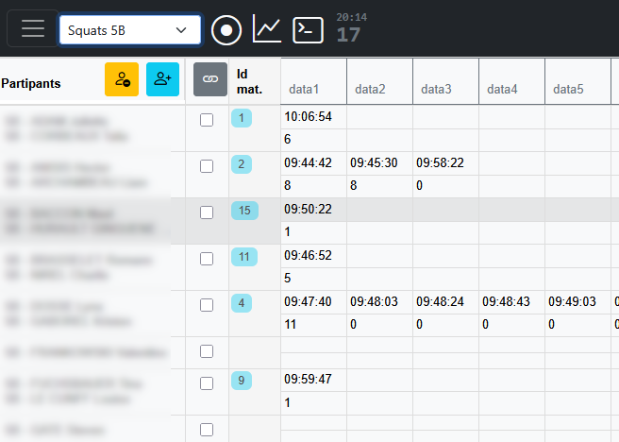
Task: Tick the checkbox for mat 1 row
Action: pyautogui.click(x=207, y=120)
